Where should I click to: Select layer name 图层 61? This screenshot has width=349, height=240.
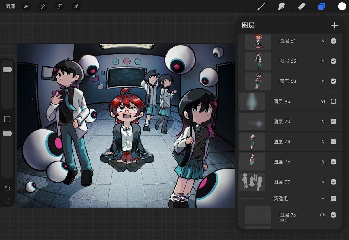click(x=288, y=41)
